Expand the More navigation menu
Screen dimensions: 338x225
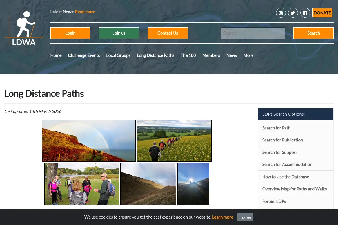pyautogui.click(x=248, y=55)
